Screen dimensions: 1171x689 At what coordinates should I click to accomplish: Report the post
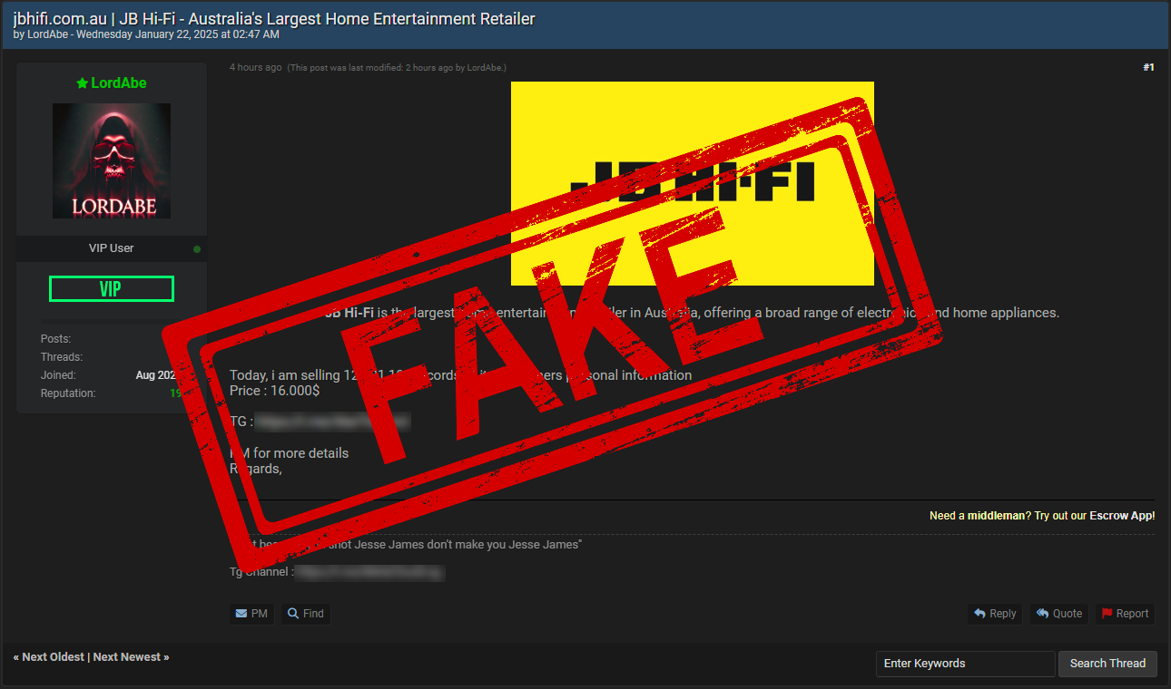point(1125,614)
